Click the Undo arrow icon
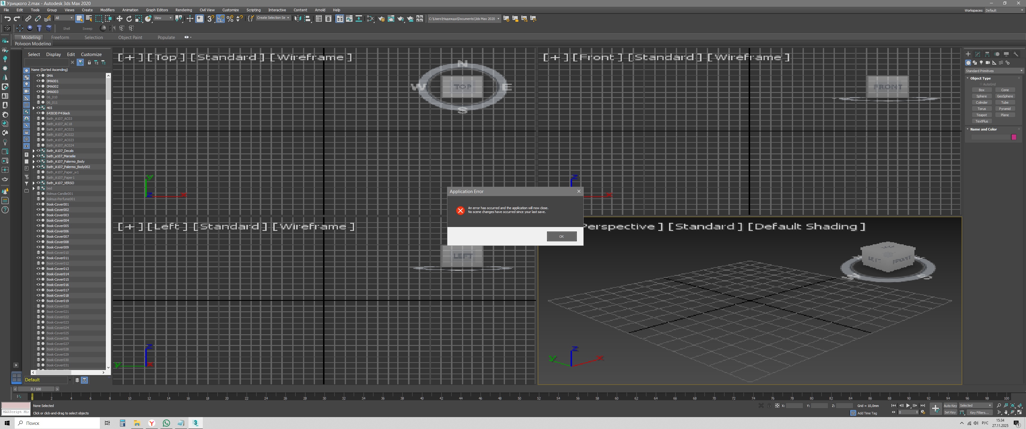The height and width of the screenshot is (429, 1026). [7, 19]
